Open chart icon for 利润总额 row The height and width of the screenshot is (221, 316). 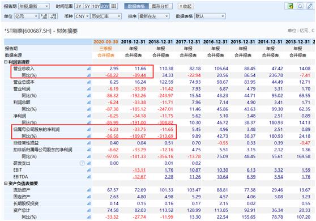(89, 103)
